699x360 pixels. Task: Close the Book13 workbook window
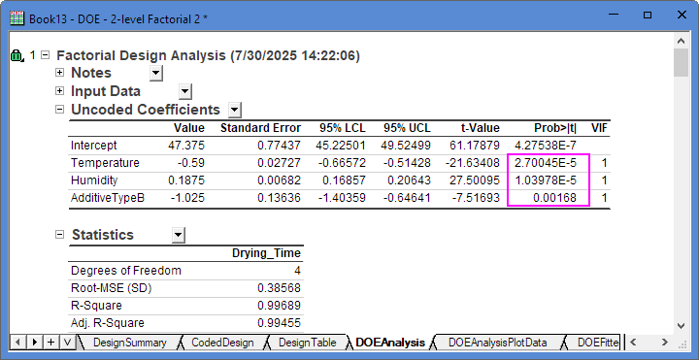coord(682,16)
